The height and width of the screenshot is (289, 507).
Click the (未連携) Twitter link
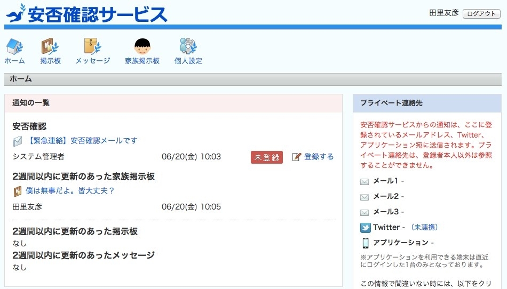coord(424,227)
